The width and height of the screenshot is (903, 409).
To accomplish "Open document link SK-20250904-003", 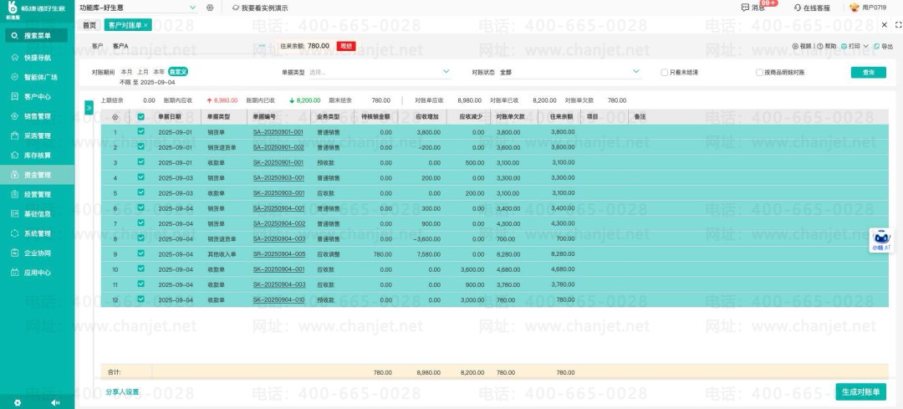I will pos(278,284).
